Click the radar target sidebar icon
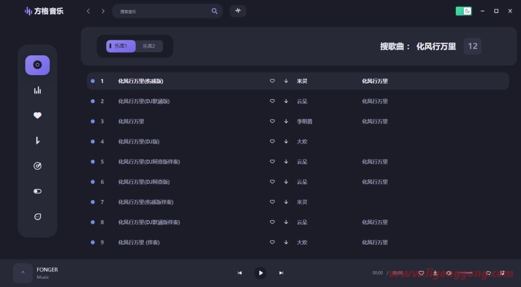Viewport: 521px width, 287px height. pyautogui.click(x=38, y=166)
